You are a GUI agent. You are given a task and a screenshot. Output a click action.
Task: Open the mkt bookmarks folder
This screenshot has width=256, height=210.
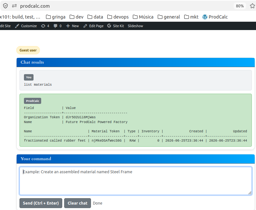(x=191, y=17)
